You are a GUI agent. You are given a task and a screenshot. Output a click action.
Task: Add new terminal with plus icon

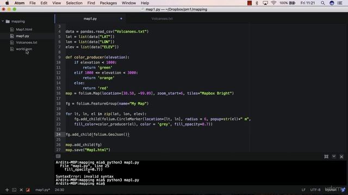click(7, 190)
